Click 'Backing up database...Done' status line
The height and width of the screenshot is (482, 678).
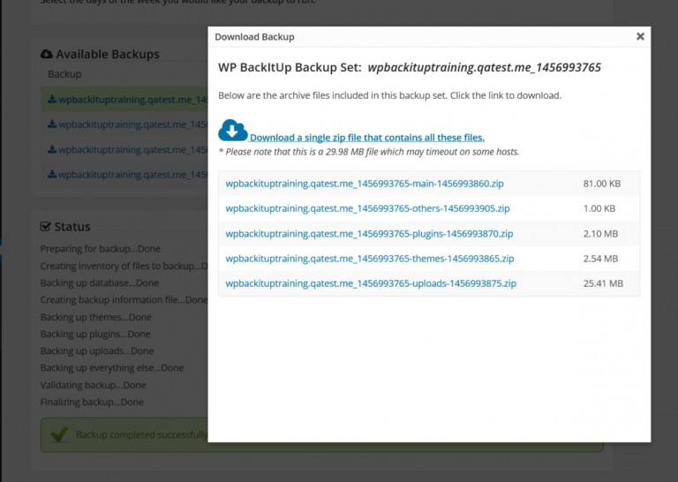pyautogui.click(x=100, y=283)
